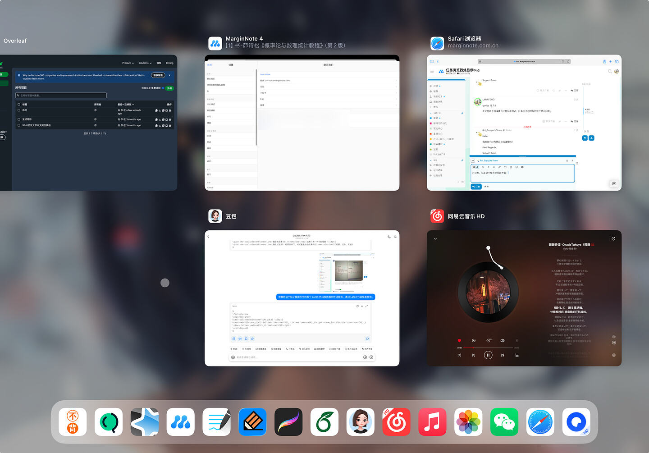
Task: Open MarginNote from the dock
Action: click(x=180, y=422)
